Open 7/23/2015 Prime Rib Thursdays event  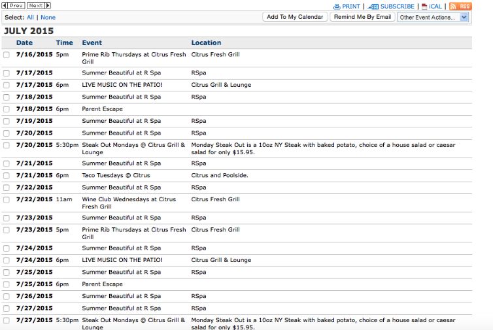coord(134,233)
